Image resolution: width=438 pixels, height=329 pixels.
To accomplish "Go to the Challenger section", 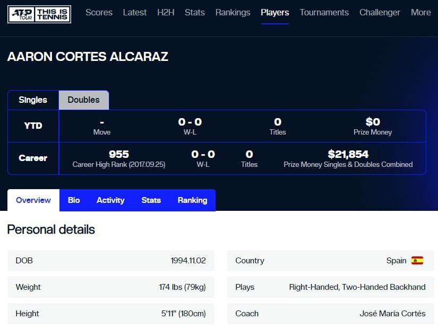I will point(380,12).
